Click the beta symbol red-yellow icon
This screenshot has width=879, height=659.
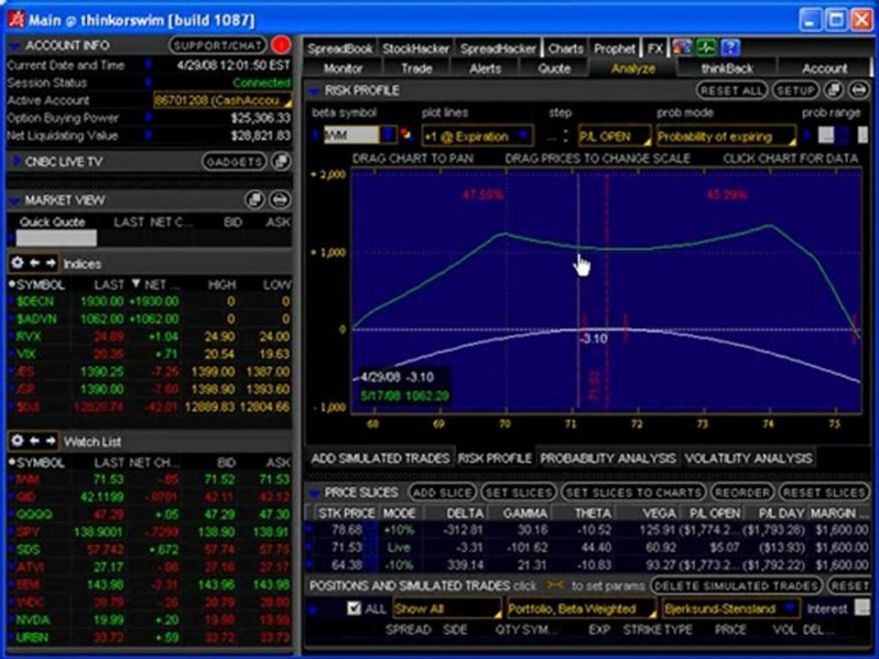click(x=406, y=135)
